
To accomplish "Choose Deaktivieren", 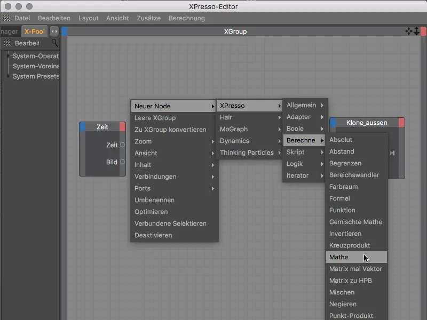I will tap(175, 235).
